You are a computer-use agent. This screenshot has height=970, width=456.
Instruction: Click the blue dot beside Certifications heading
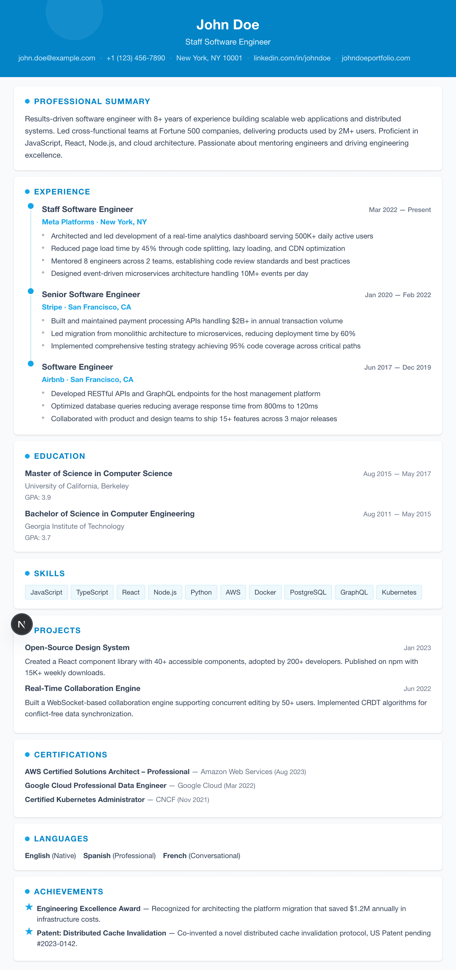pyautogui.click(x=27, y=754)
